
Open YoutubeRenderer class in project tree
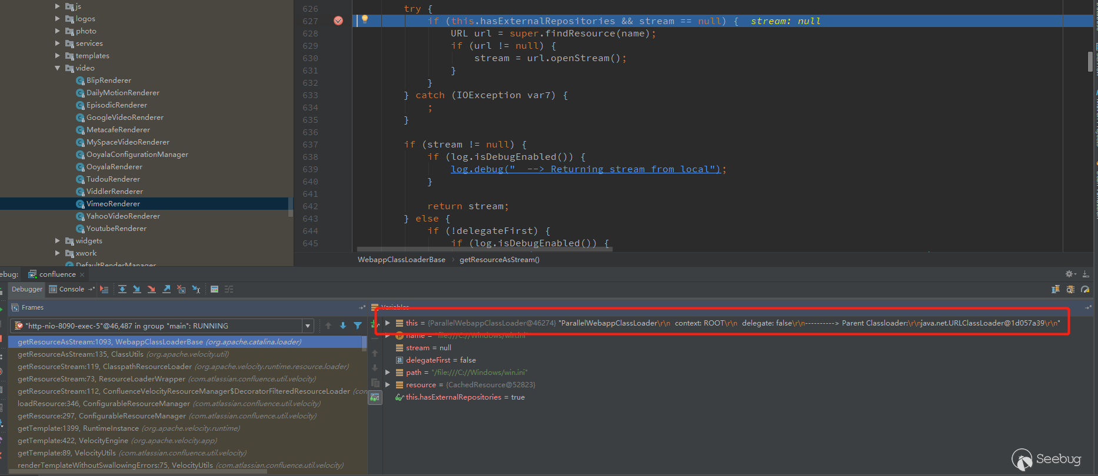point(117,229)
